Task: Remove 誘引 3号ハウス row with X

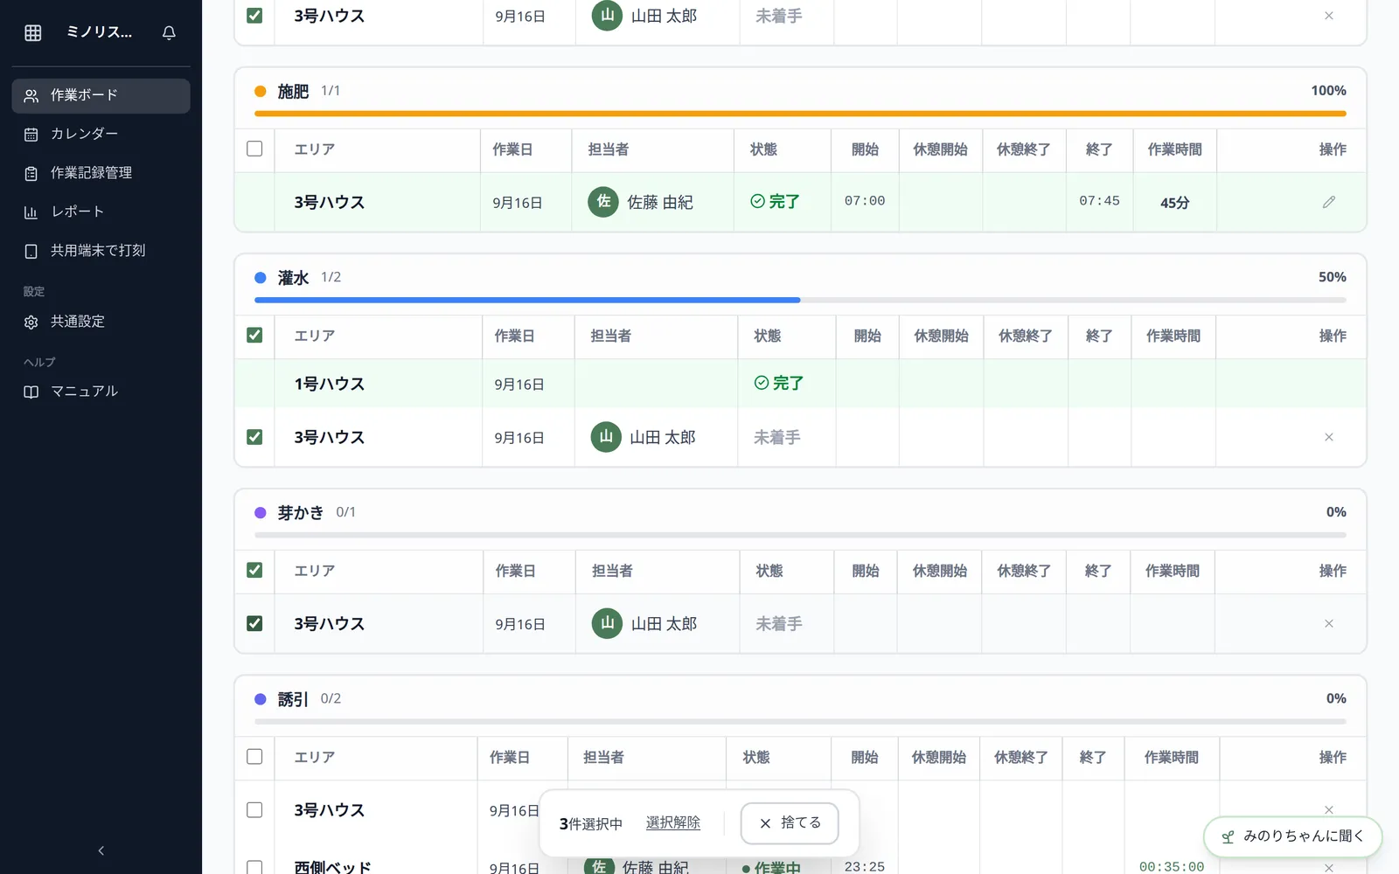Action: click(1328, 809)
